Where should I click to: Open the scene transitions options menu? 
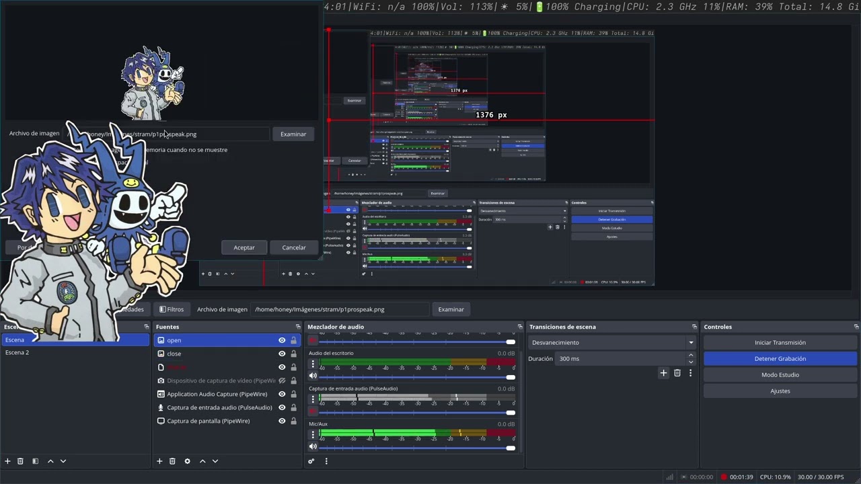click(690, 373)
